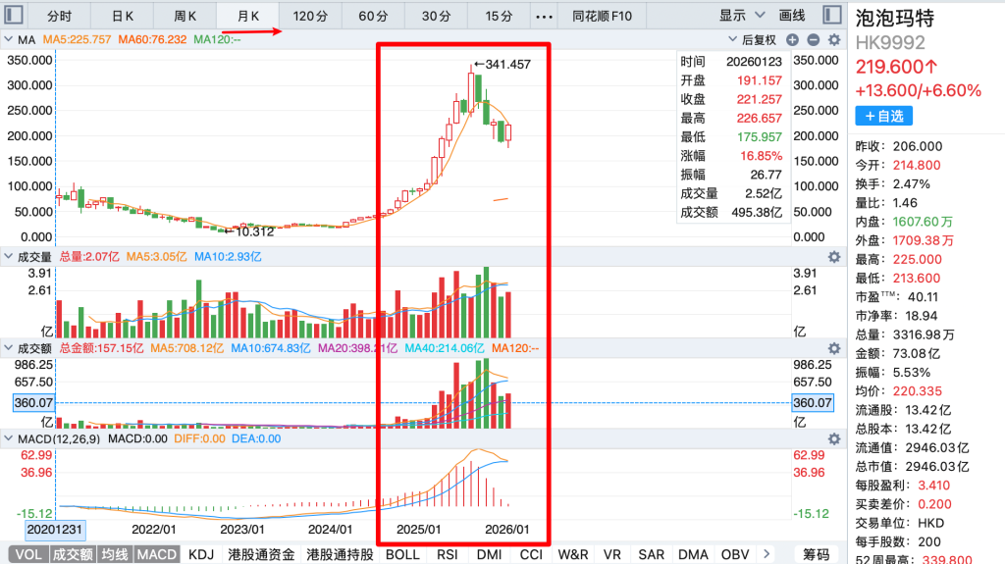
Task: Click the zoom in plus icon
Action: click(794, 40)
